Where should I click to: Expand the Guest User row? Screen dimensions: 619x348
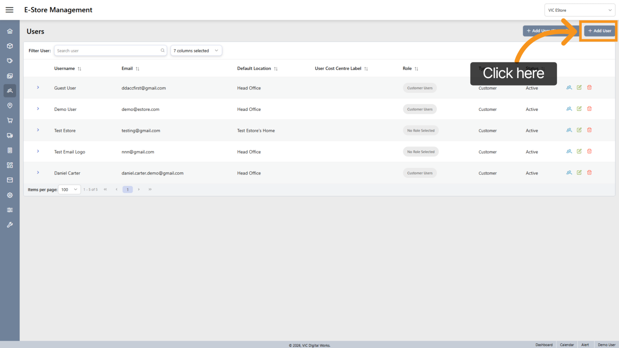[x=38, y=88]
